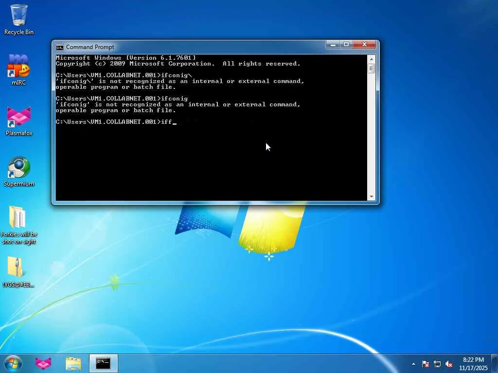This screenshot has width=498, height=373.
Task: Open the Recycle Bin desktop icon
Action: 19,19
